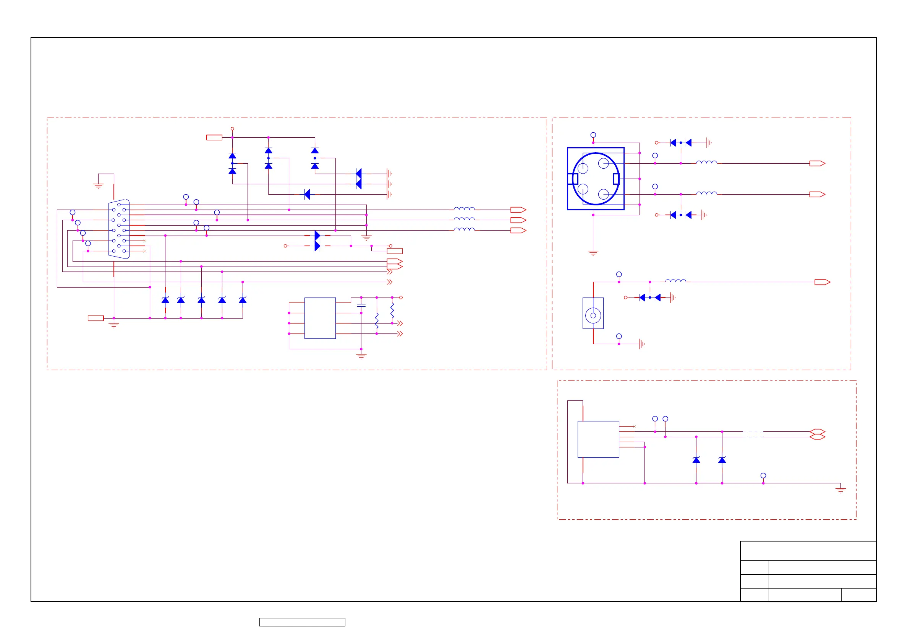Click the topmost of three stacked inductors
The height and width of the screenshot is (644, 910).
coord(464,208)
